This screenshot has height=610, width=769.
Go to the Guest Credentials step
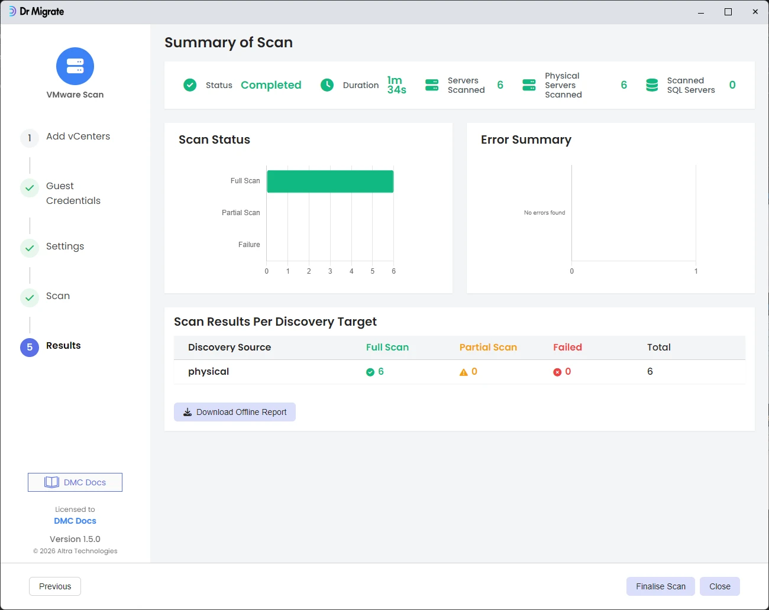(x=73, y=193)
